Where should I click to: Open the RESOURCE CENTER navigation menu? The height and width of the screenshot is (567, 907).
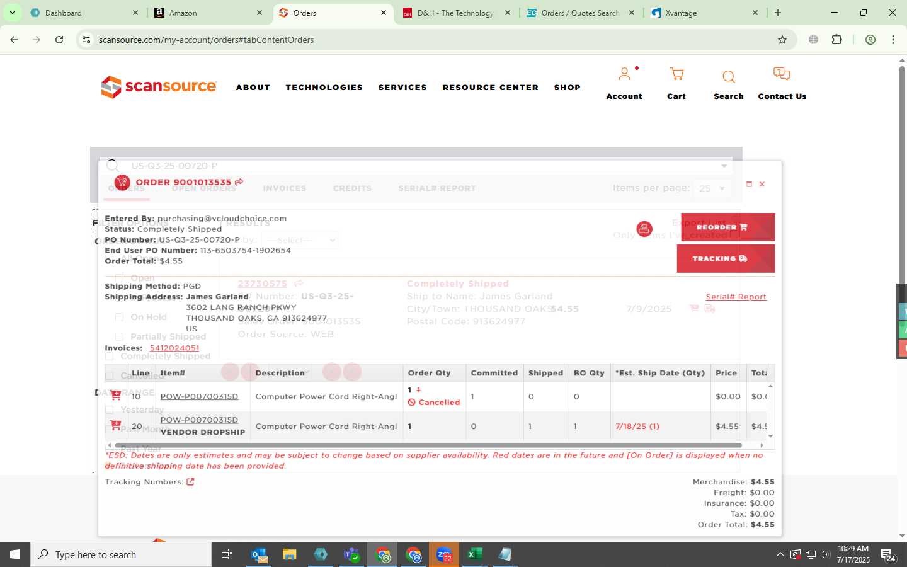tap(491, 88)
